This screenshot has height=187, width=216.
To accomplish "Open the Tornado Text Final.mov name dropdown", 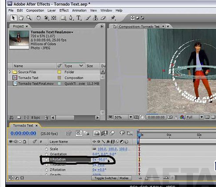I will (x=72, y=32).
